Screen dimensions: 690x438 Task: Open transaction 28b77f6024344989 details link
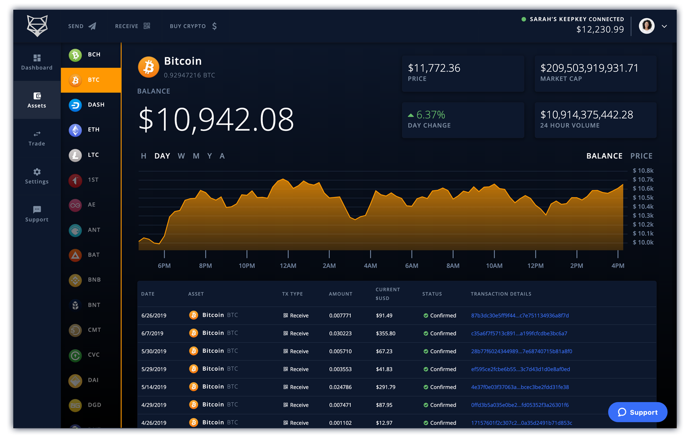(521, 352)
